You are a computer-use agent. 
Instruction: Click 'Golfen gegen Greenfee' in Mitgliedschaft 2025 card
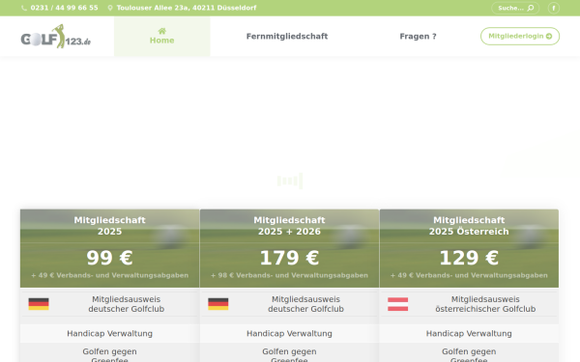click(x=110, y=355)
